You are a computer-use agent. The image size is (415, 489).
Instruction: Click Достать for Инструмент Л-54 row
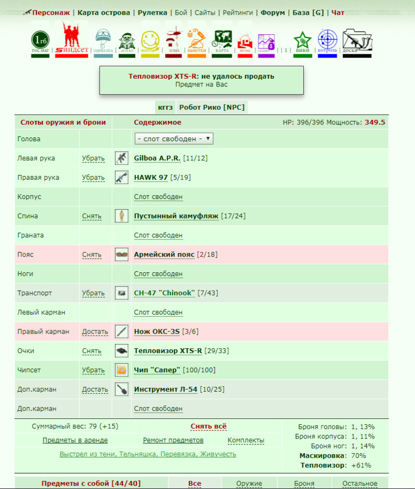tap(95, 390)
